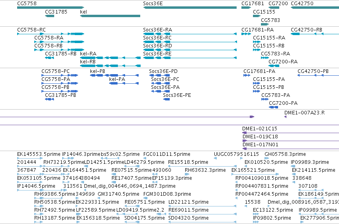Select the Socs36E gene bar

pos(190,8)
